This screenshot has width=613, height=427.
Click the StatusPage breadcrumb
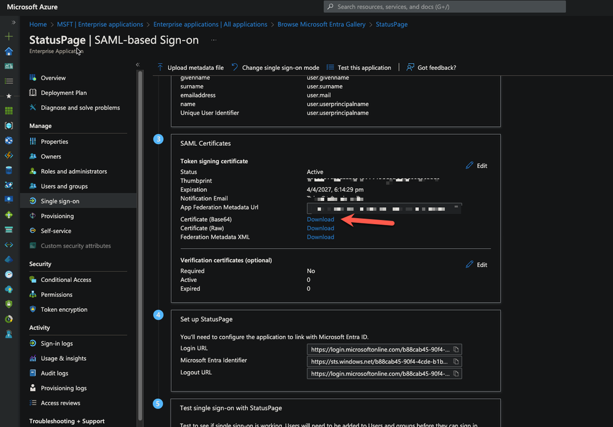click(x=391, y=25)
